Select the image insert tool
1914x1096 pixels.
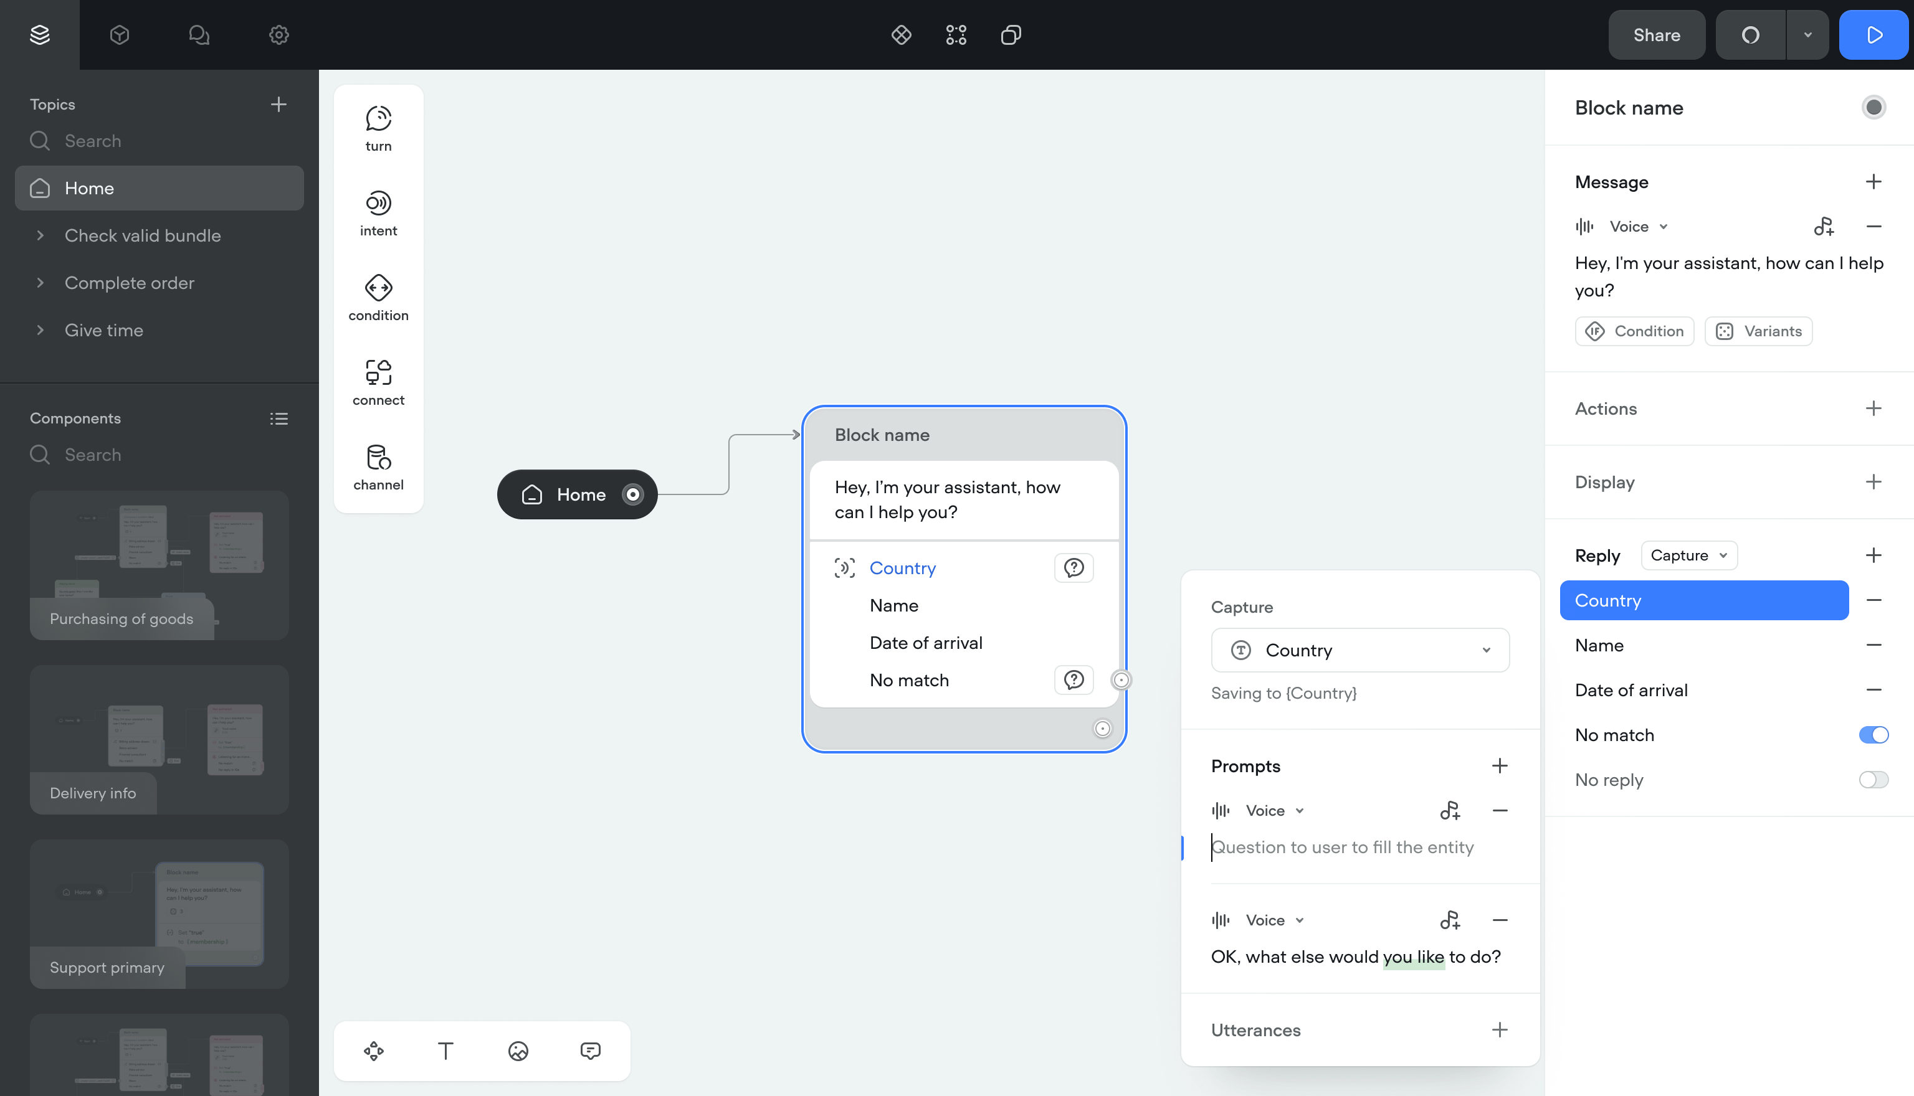518,1050
